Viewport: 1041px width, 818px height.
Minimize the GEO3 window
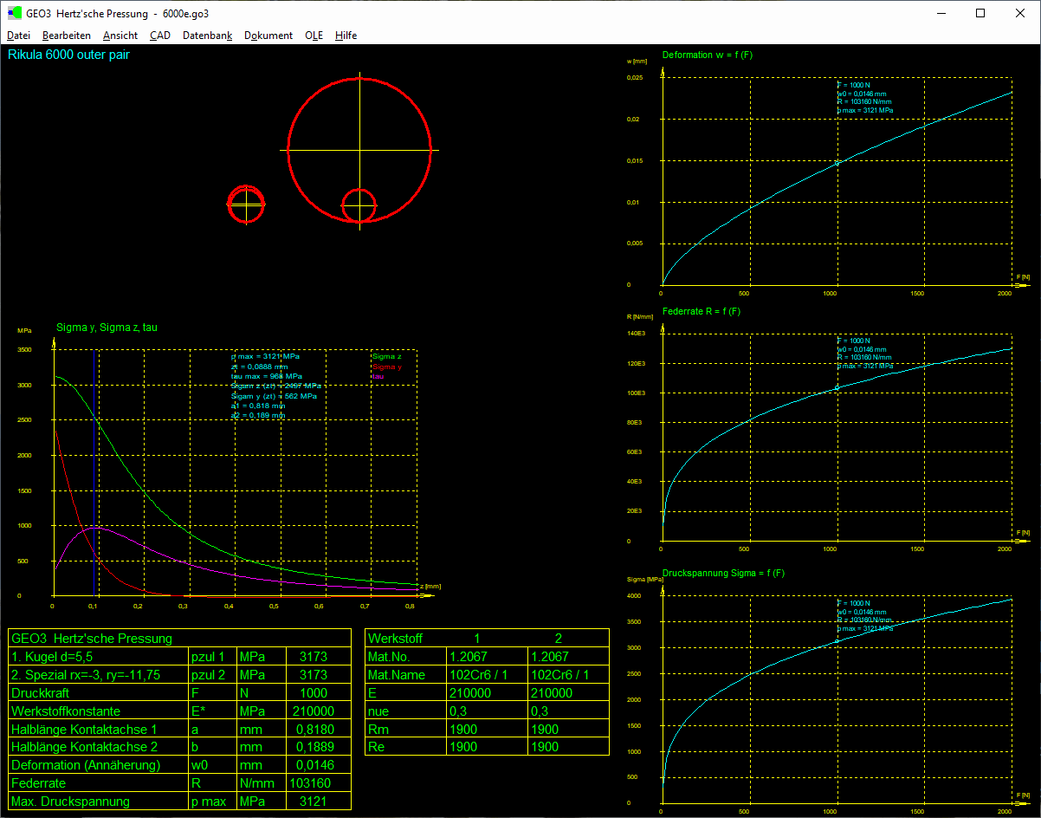point(940,14)
